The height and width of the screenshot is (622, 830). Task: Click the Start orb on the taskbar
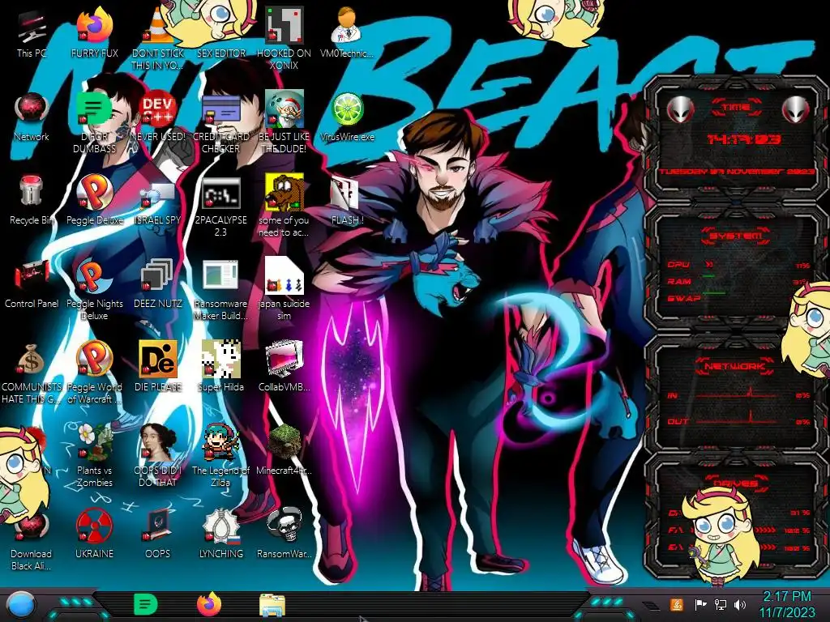pos(20,605)
